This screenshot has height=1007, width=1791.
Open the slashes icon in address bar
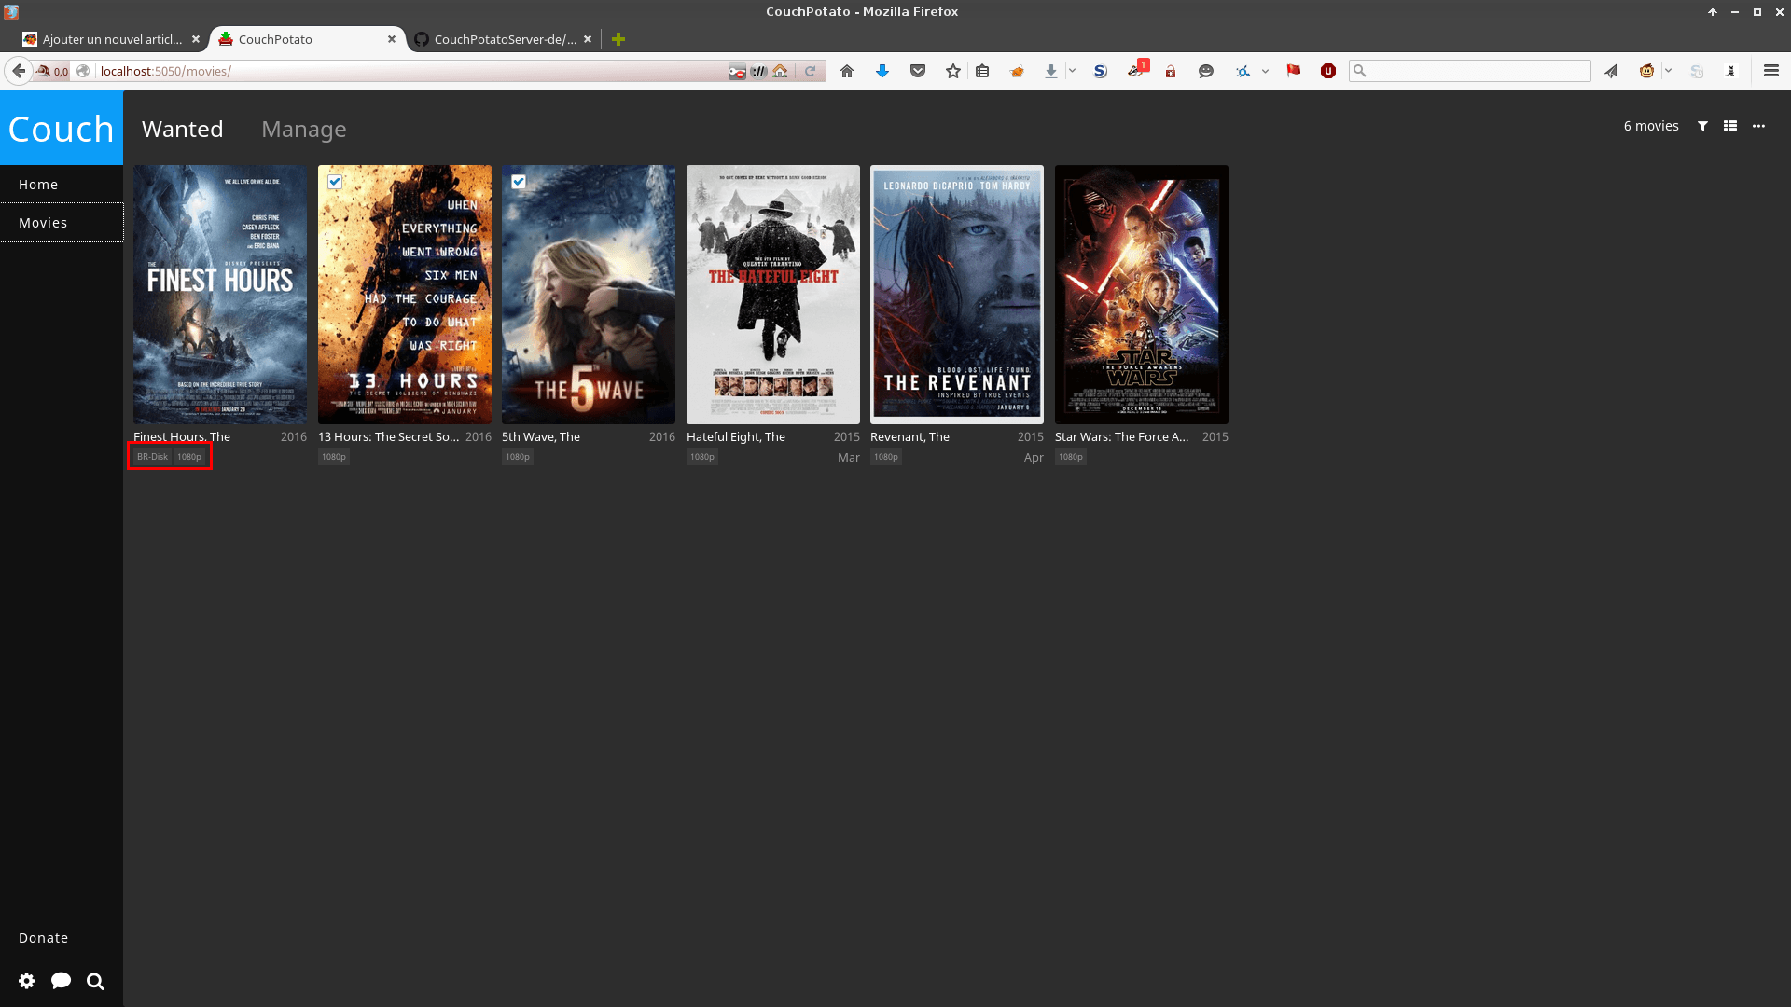click(x=758, y=71)
